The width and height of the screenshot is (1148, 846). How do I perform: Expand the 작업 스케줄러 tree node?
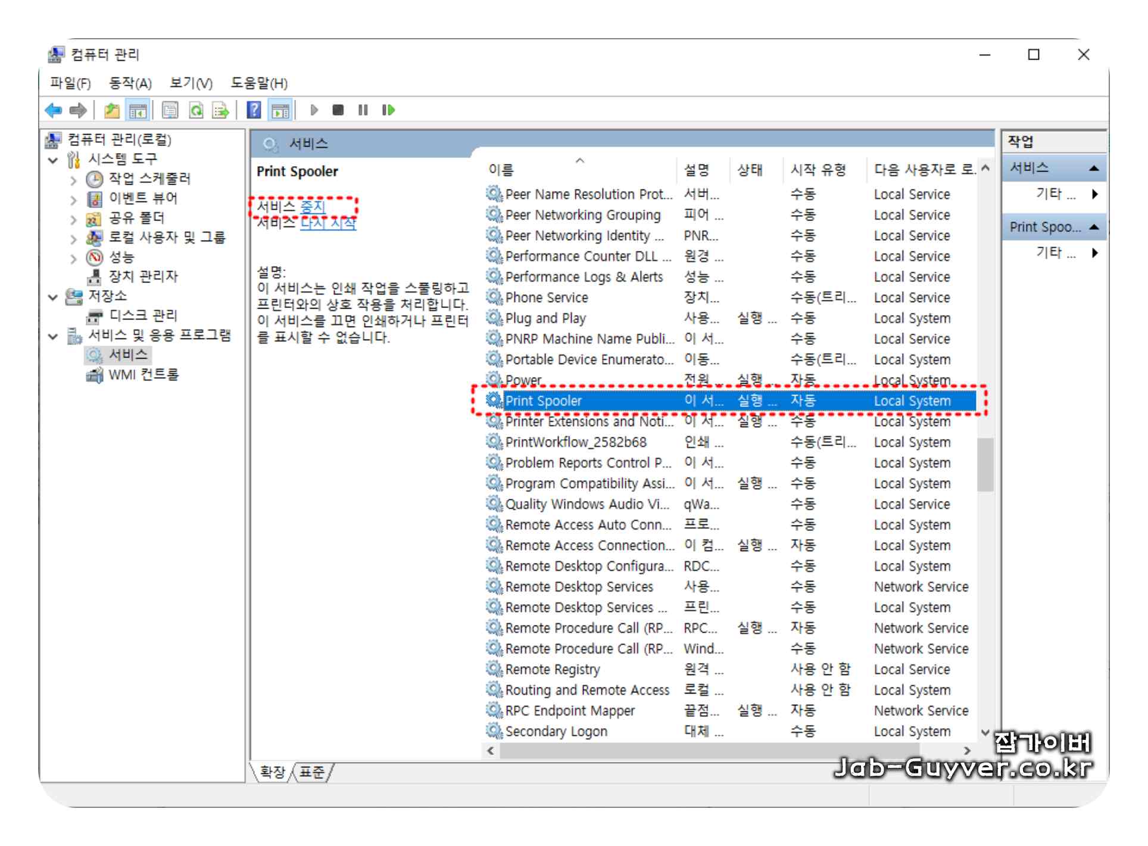tap(73, 179)
